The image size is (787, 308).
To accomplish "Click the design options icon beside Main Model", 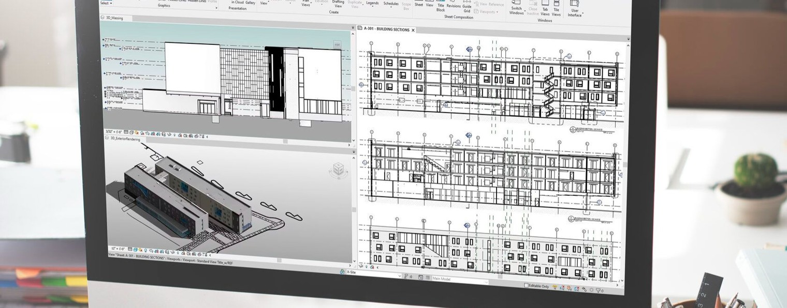I will point(420,278).
